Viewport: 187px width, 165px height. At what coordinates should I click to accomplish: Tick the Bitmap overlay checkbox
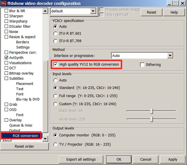[x=6, y=73]
